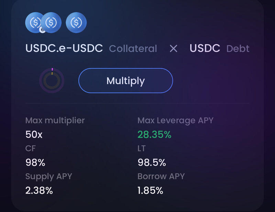The image size is (275, 212).
Task: Click the second overlapping USDC collateral icon
Action: coord(52,23)
